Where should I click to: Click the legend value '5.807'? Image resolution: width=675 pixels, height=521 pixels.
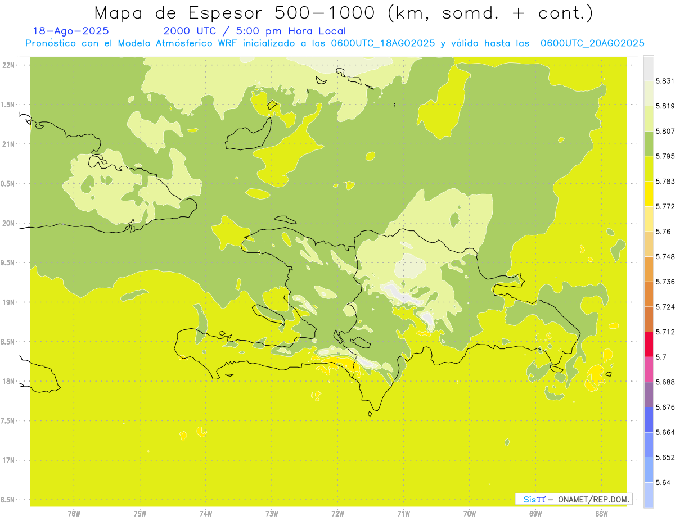(x=665, y=131)
